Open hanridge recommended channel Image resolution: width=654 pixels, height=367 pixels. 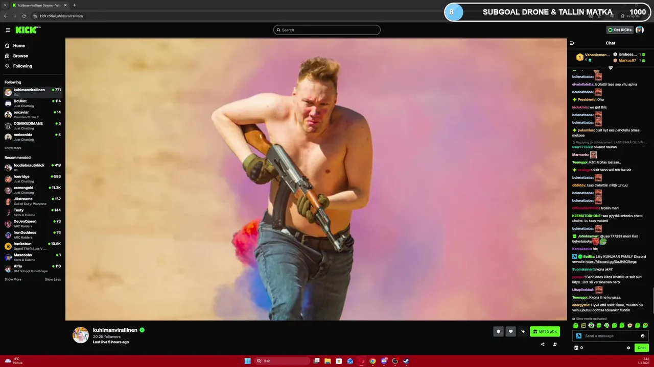33,178
